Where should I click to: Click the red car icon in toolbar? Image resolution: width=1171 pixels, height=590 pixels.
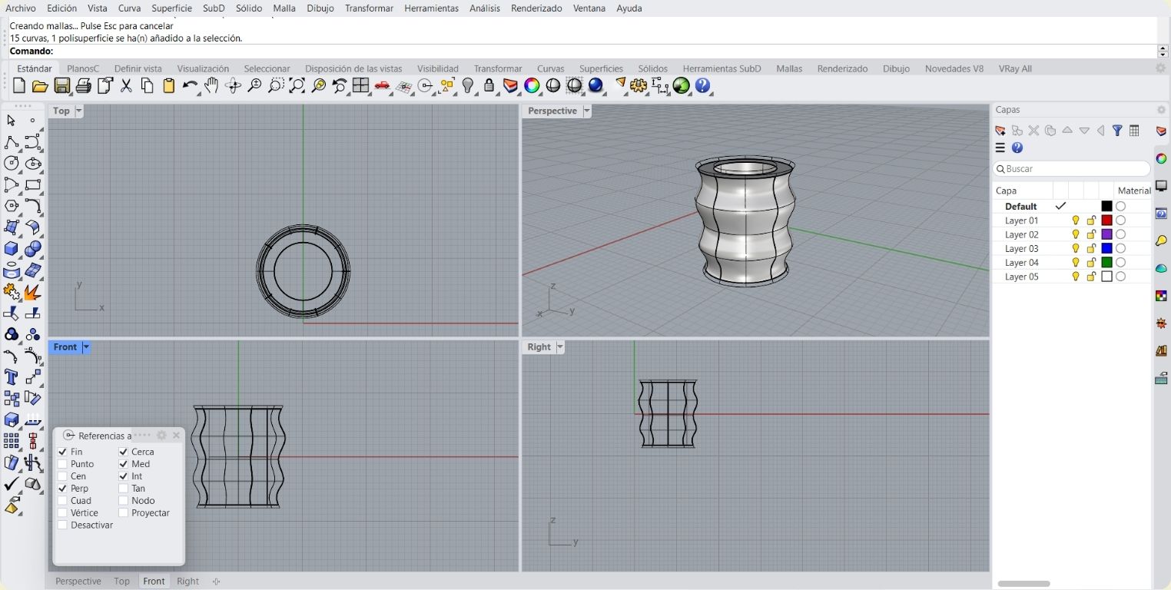382,86
